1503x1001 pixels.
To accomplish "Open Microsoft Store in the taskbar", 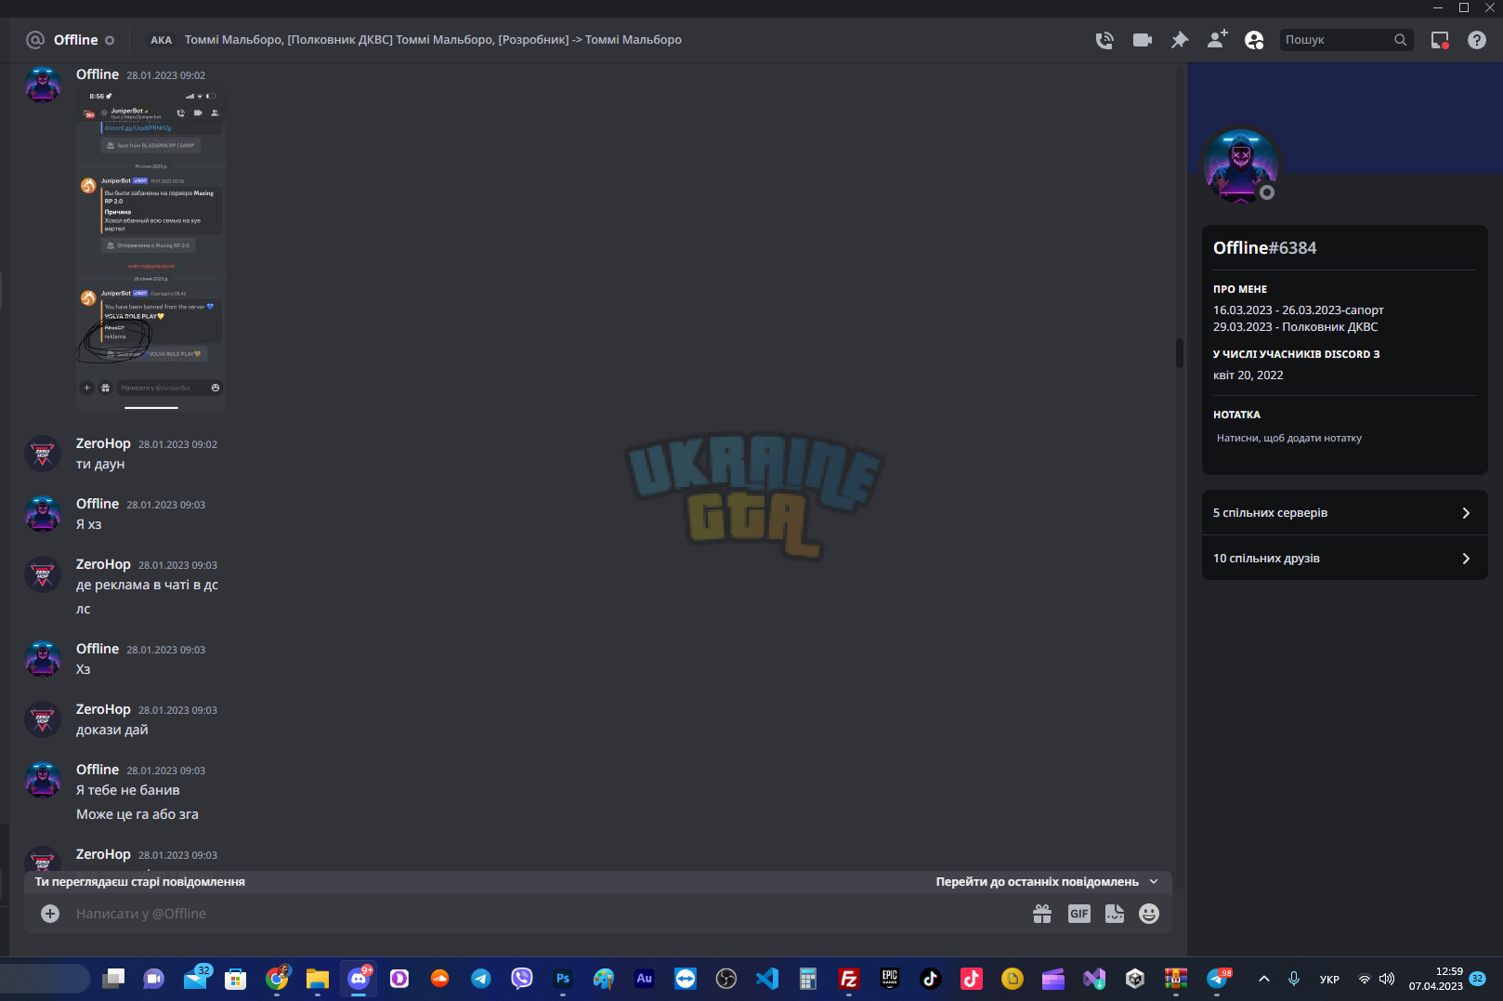I will pos(236,979).
